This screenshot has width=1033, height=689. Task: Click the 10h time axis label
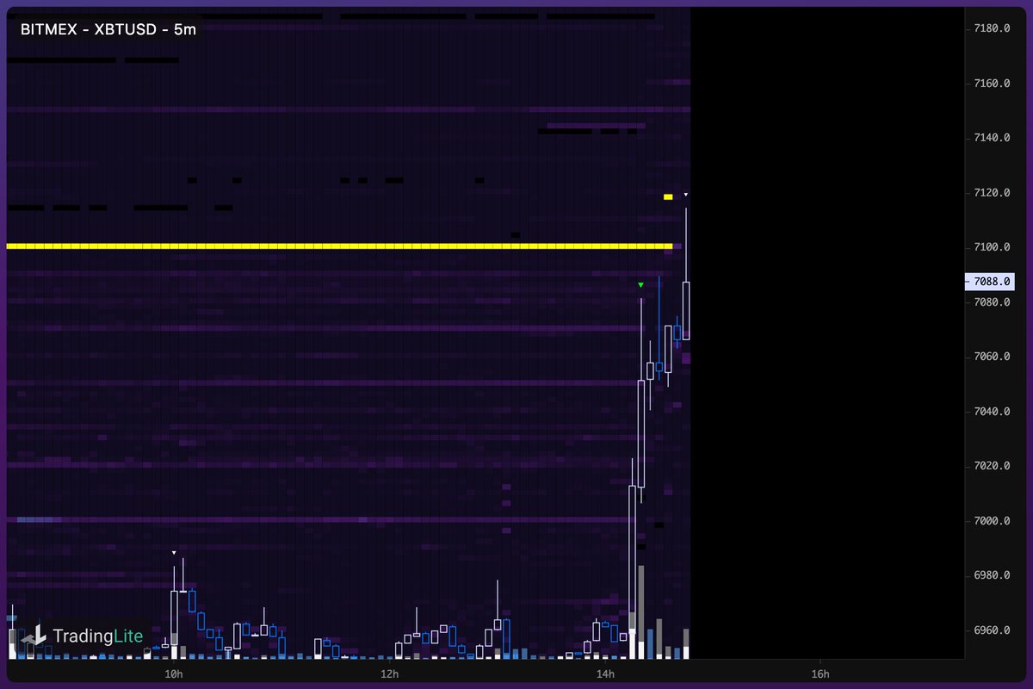click(x=174, y=673)
